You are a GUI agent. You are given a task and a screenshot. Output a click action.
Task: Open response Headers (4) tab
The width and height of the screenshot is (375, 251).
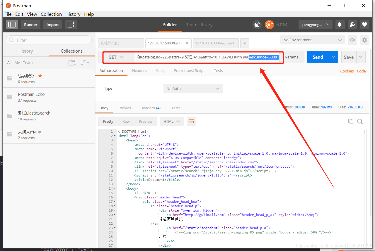pos(150,108)
